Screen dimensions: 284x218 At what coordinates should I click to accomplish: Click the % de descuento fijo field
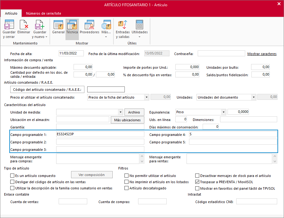pyautogui.click(x=187, y=74)
